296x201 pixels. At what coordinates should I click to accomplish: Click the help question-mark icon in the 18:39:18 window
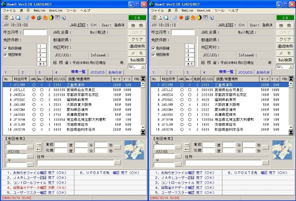154,18
